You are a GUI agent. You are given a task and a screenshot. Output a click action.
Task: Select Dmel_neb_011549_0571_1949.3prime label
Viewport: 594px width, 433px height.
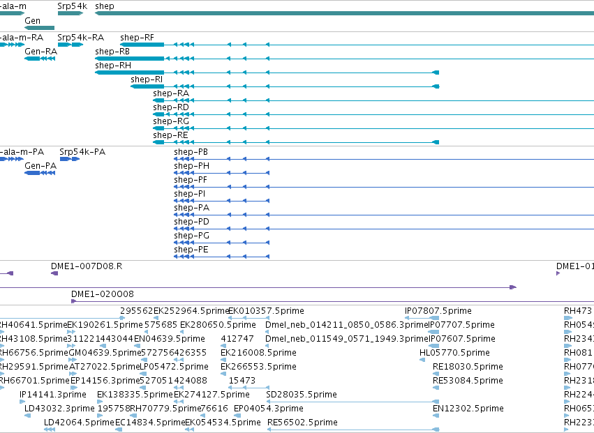click(x=346, y=339)
